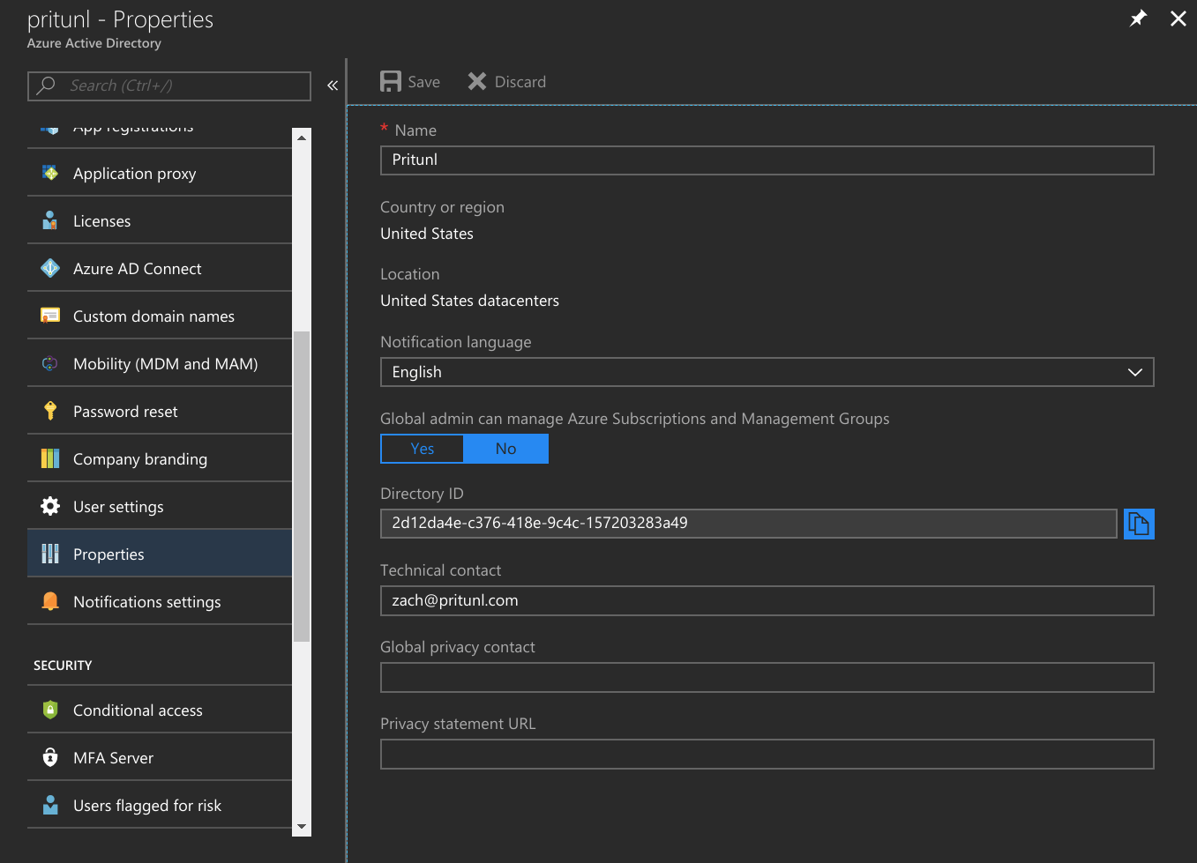Click the Password reset key icon

(x=50, y=411)
